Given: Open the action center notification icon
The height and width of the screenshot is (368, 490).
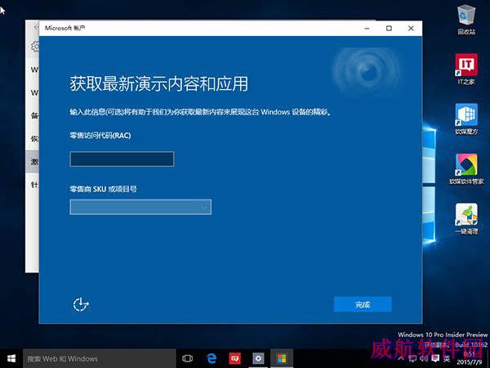Looking at the screenshot, I should [435, 359].
